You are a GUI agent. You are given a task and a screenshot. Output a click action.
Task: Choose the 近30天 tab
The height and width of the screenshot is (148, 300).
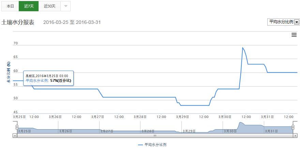(50, 6)
